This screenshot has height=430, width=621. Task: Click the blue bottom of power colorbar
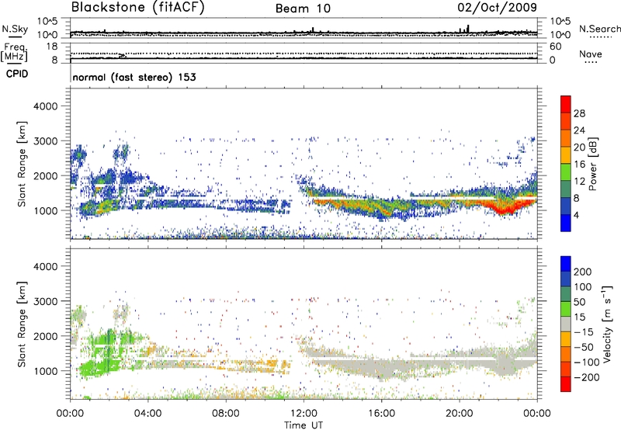[566, 223]
